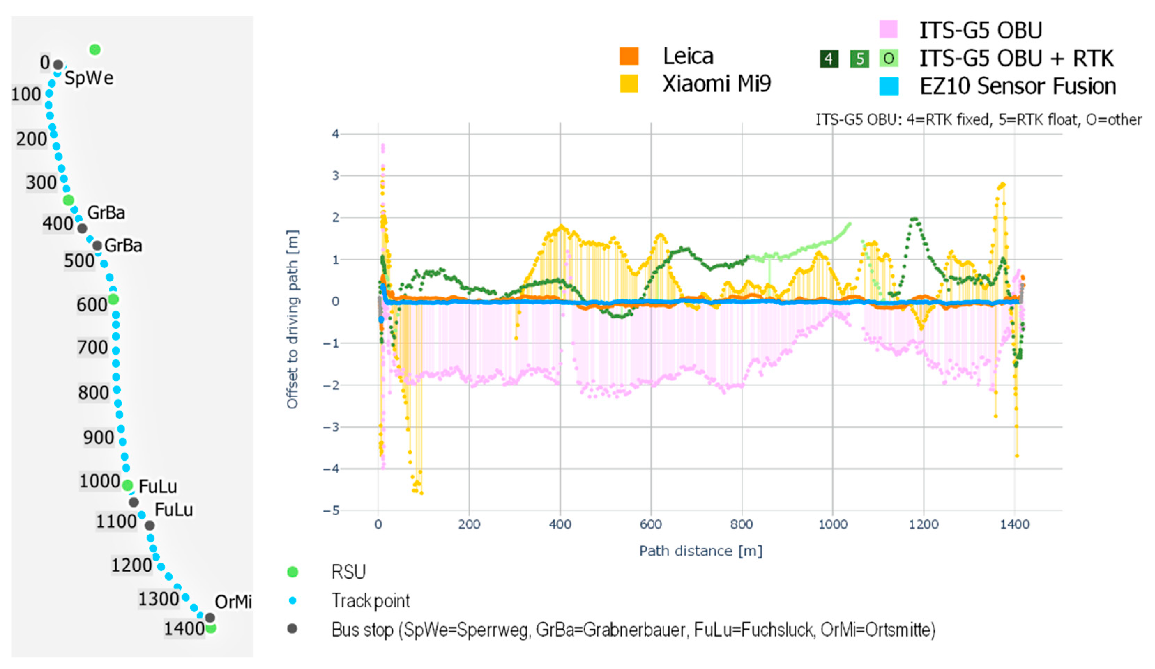This screenshot has width=1155, height=669.
Task: Click the 'Xiaomi Mi9' legend label
Action: pyautogui.click(x=716, y=84)
